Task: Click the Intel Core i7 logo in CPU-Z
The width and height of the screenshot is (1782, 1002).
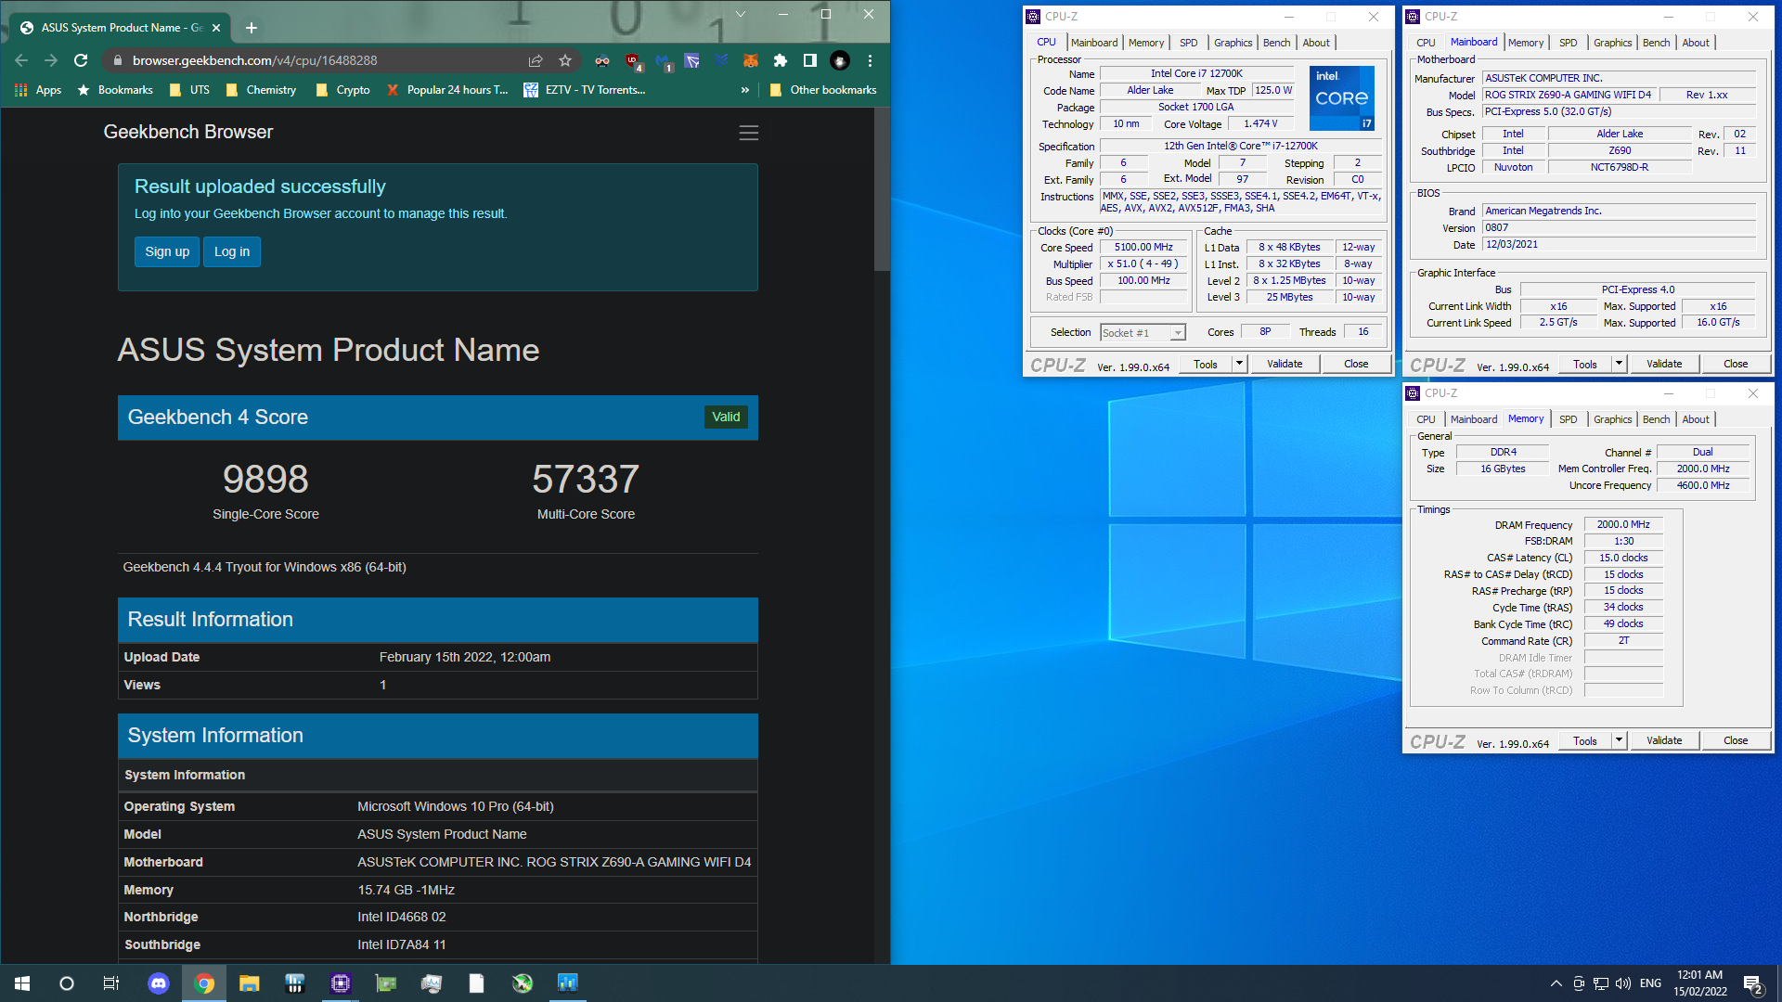Action: 1341,97
